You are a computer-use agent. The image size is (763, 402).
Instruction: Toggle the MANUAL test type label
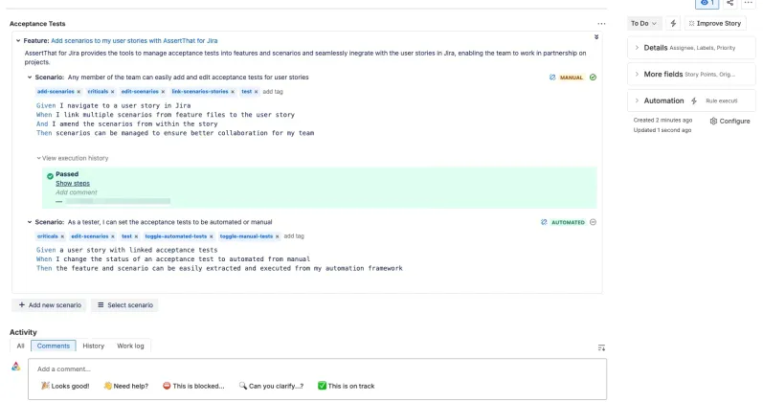click(572, 78)
